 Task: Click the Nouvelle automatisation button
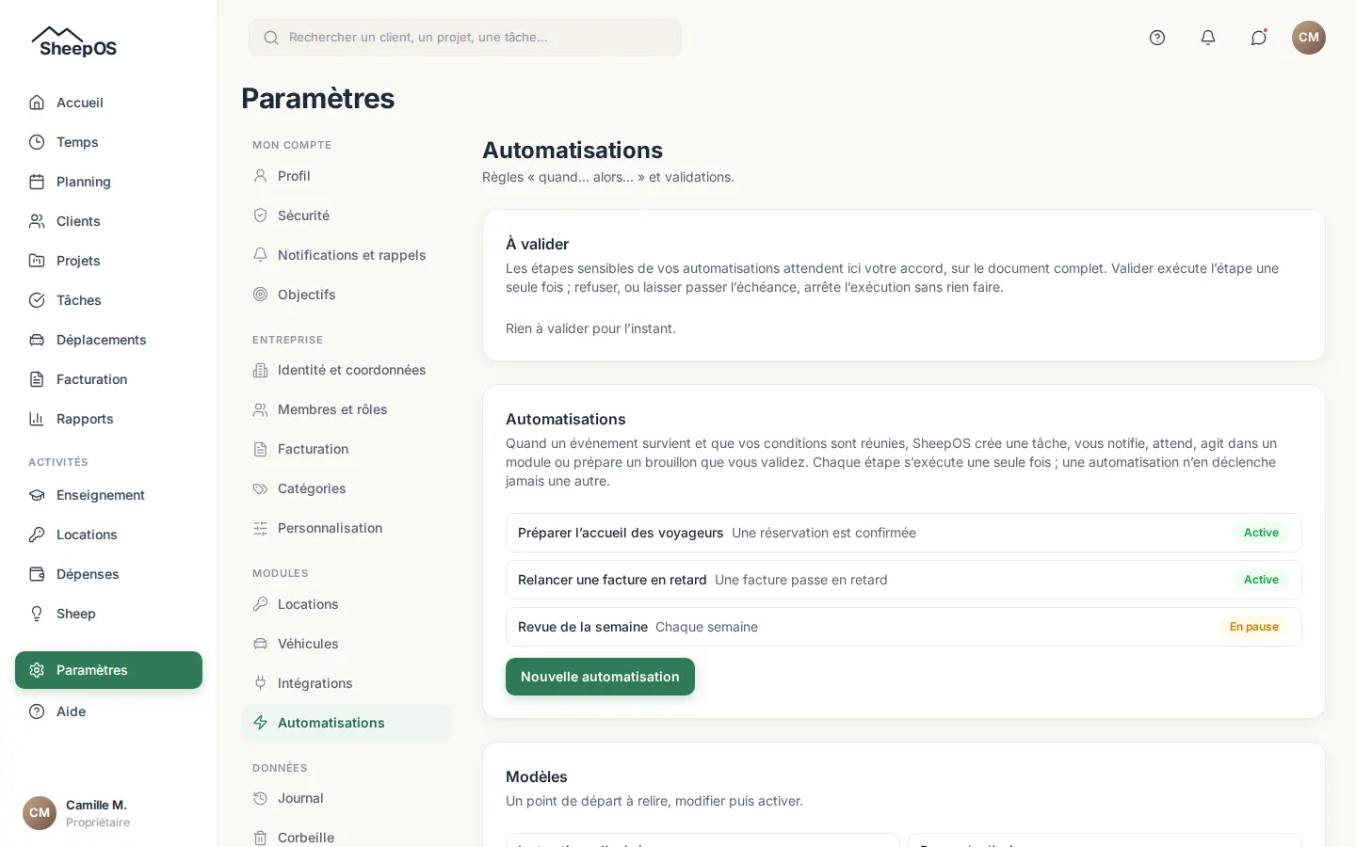coord(600,677)
